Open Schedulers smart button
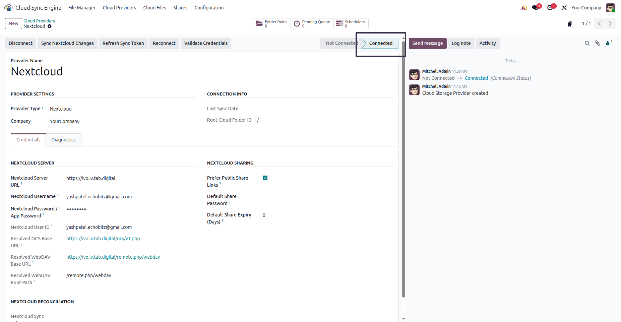The image size is (621, 322). 351,23
